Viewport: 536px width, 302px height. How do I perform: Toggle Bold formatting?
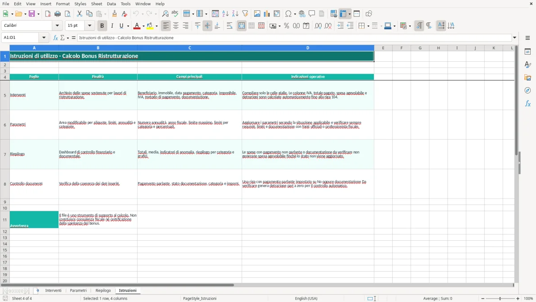[102, 26]
